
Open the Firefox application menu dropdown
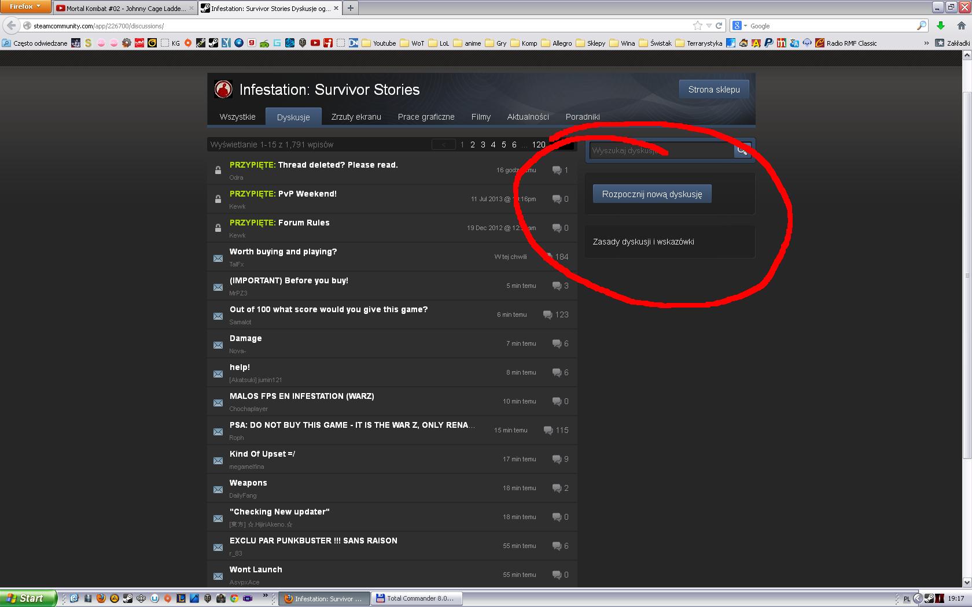click(x=25, y=6)
